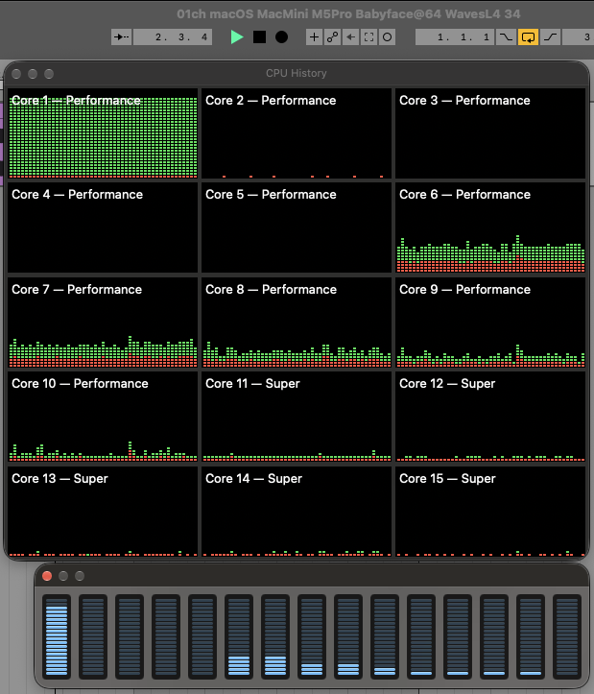Click the Core 3 — Performance label
Viewport: 594px width, 694px height.
tap(464, 101)
